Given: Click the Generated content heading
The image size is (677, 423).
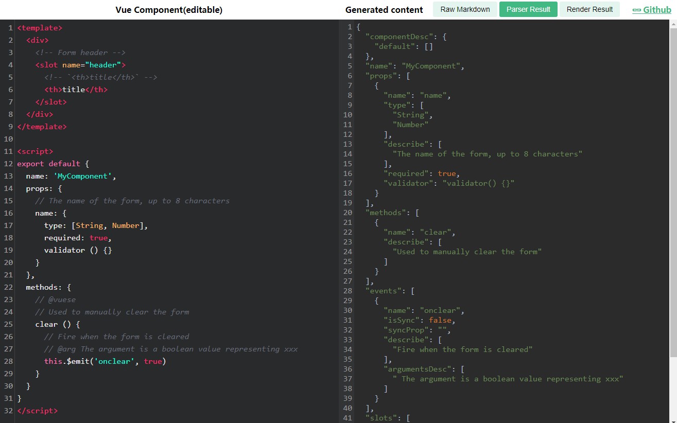Looking at the screenshot, I should (384, 10).
